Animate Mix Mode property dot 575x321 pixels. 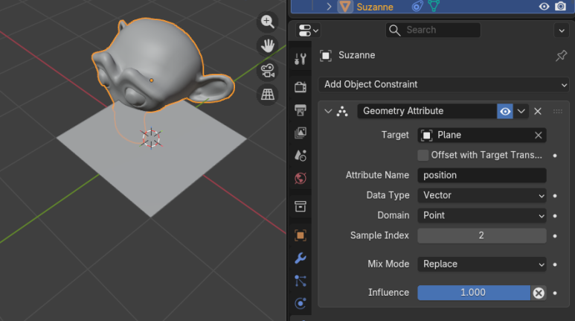coord(555,264)
